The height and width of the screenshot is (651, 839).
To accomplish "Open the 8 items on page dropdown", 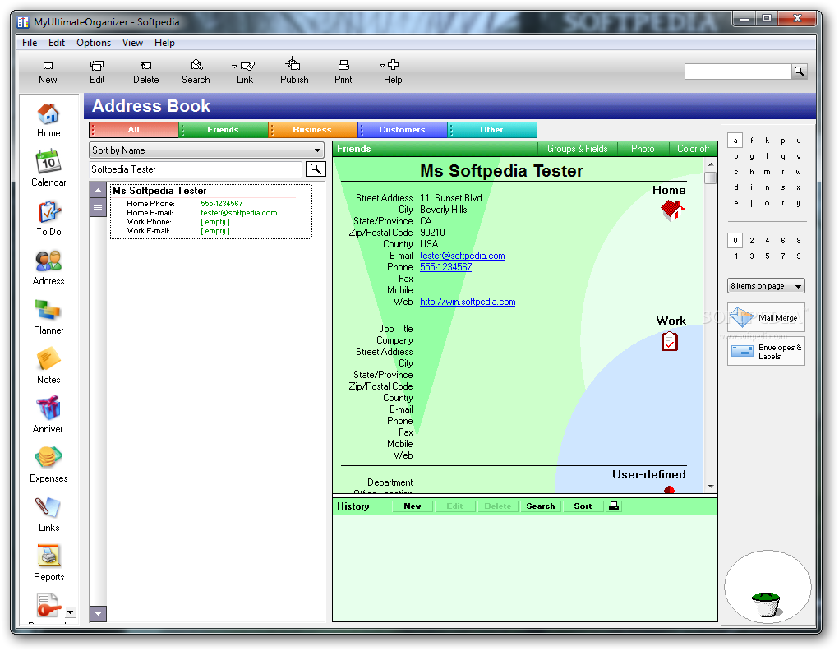I will 766,286.
